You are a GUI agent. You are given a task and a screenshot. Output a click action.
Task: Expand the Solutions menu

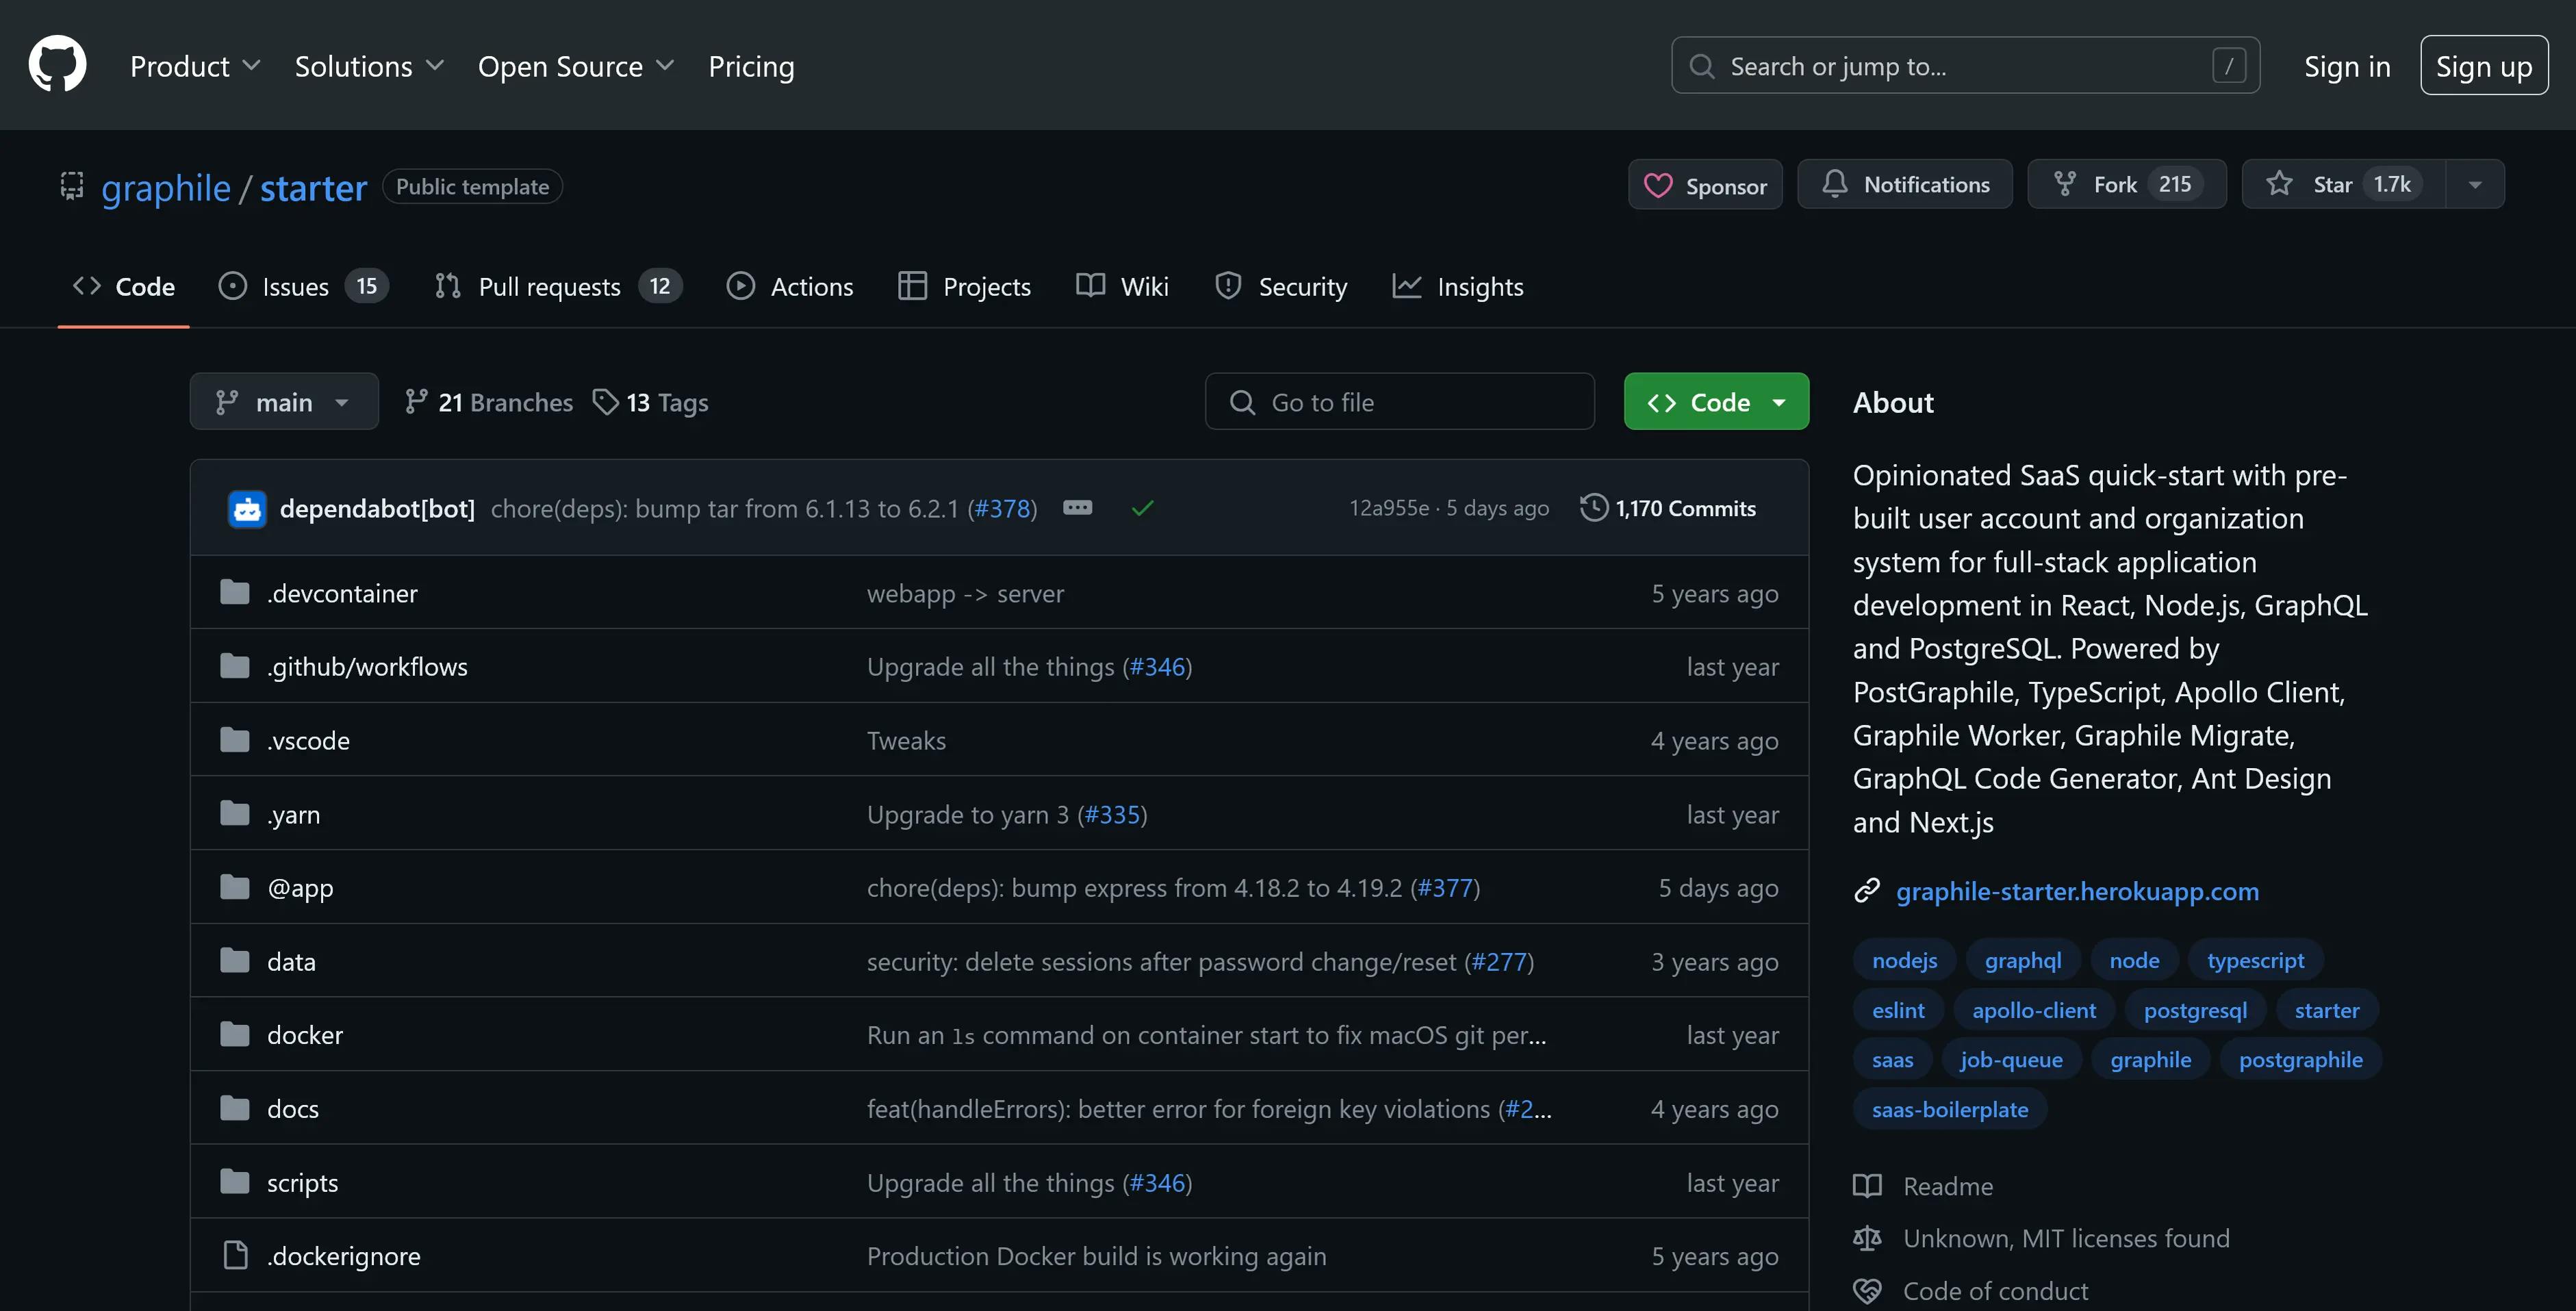coord(369,66)
